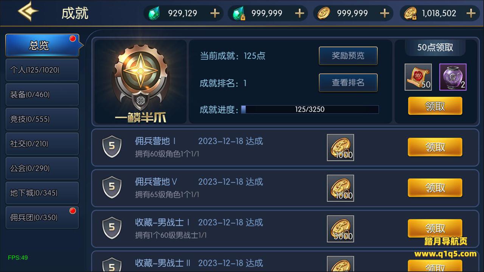Add green diamonds via the plus icon

pos(215,14)
